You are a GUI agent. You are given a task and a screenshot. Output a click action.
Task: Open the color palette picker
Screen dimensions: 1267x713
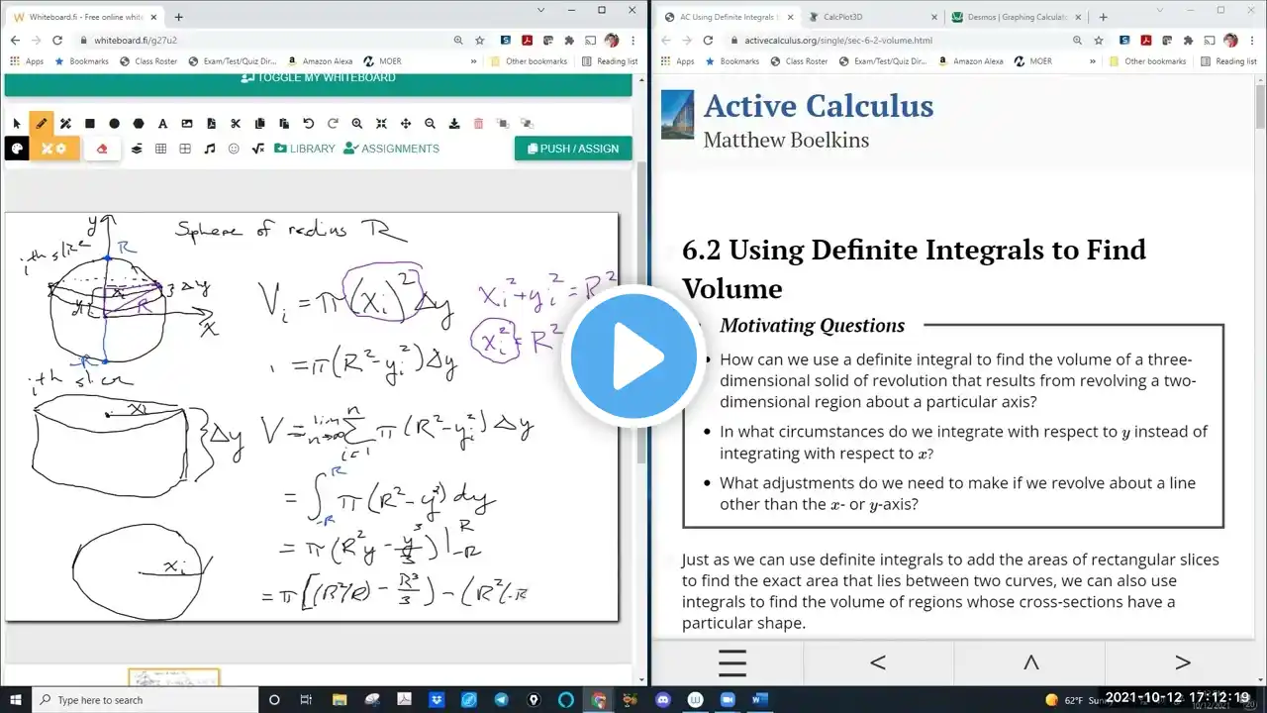(17, 149)
